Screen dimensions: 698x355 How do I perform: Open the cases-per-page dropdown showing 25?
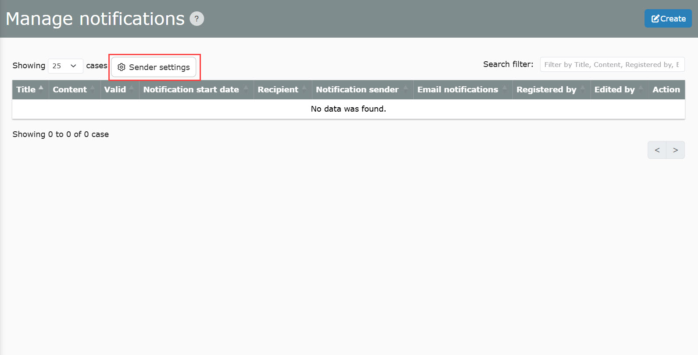click(x=65, y=66)
